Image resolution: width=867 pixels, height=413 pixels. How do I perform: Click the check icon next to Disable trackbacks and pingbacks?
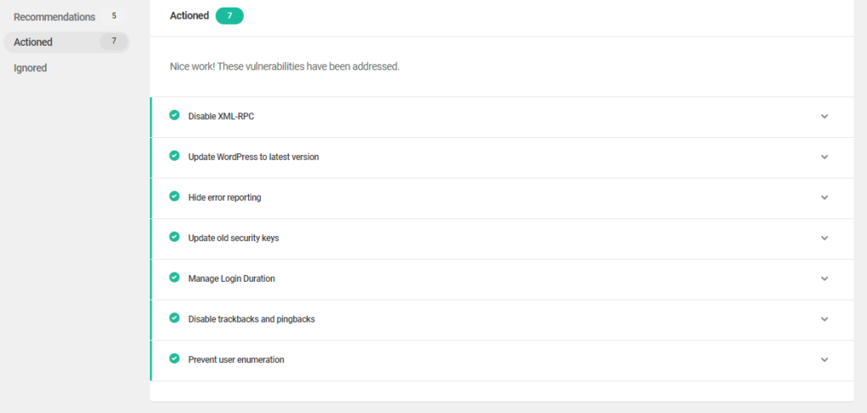click(x=174, y=318)
